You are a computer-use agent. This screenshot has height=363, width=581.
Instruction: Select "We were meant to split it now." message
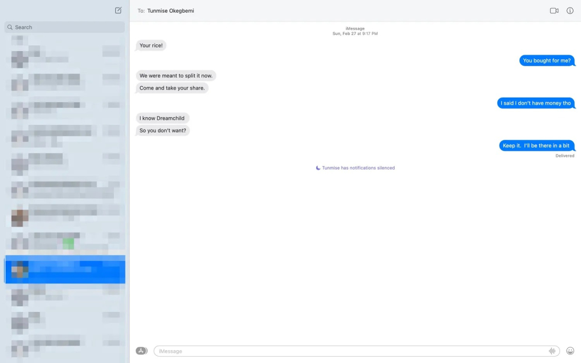point(176,76)
